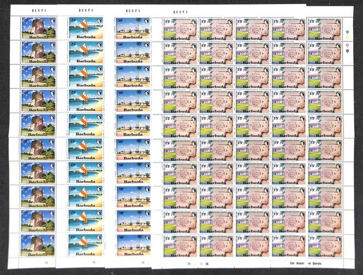This screenshot has width=363, height=275.
Task: Select the bottom 50c palm tree stamp
Action: pyautogui.click(x=134, y=245)
